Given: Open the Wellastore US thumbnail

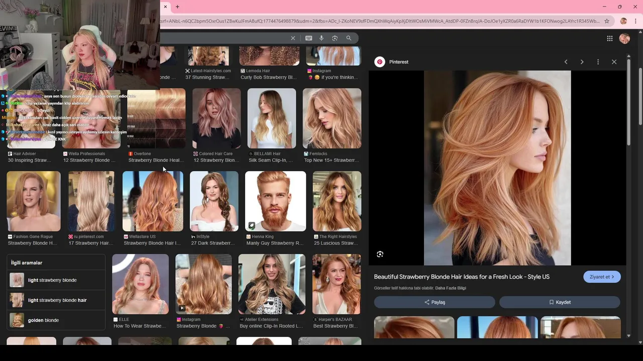Looking at the screenshot, I should [x=153, y=201].
